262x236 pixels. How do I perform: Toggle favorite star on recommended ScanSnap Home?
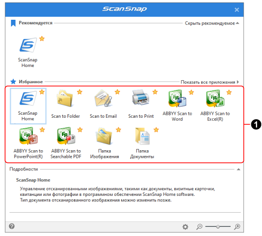[42, 39]
